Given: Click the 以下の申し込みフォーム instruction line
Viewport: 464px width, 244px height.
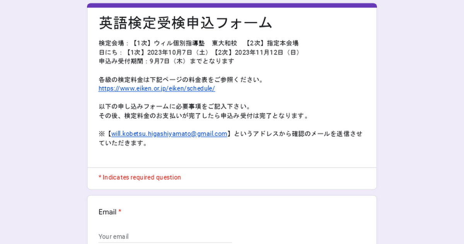Looking at the screenshot, I should (175, 107).
